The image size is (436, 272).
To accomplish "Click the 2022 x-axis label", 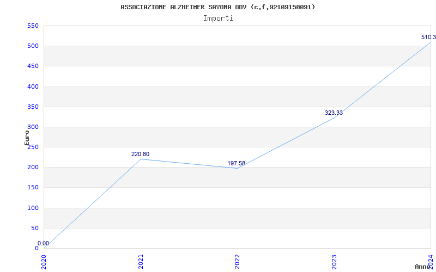I will 237,262.
